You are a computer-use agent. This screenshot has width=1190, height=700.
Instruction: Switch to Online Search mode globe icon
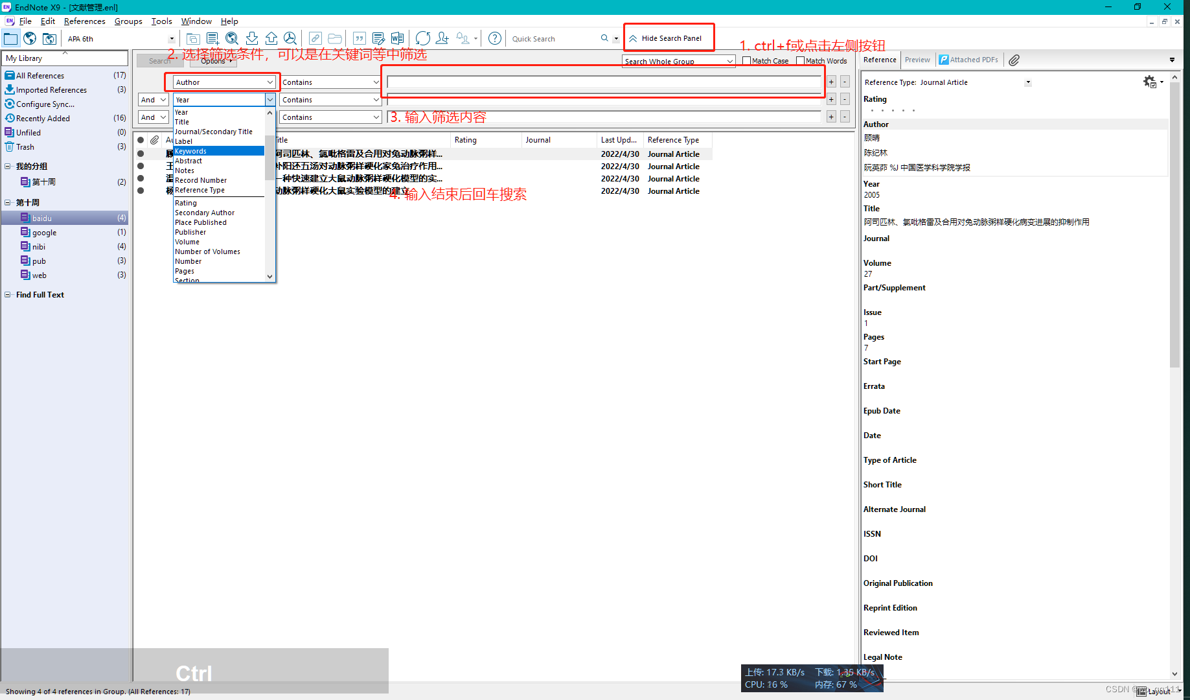coord(30,39)
